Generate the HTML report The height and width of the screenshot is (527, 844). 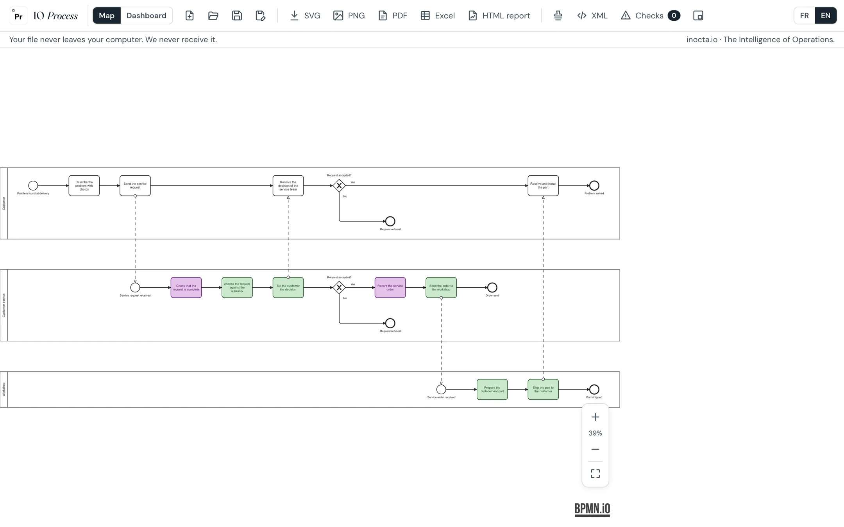[x=499, y=16]
